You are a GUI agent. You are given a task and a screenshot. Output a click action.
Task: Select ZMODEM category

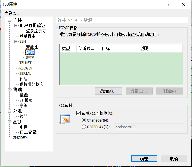tap(20, 138)
